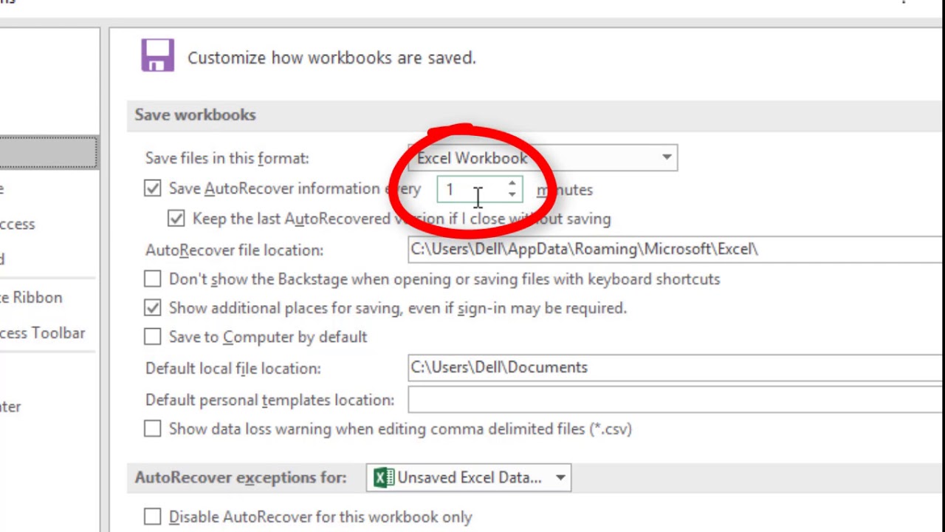Toggle Keep the last AutoRecovered version checkbox

point(176,218)
